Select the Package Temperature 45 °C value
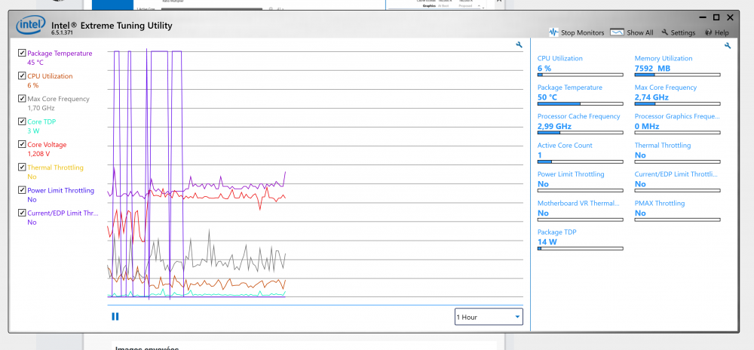Viewport: 754px width, 350px height. pyautogui.click(x=35, y=63)
